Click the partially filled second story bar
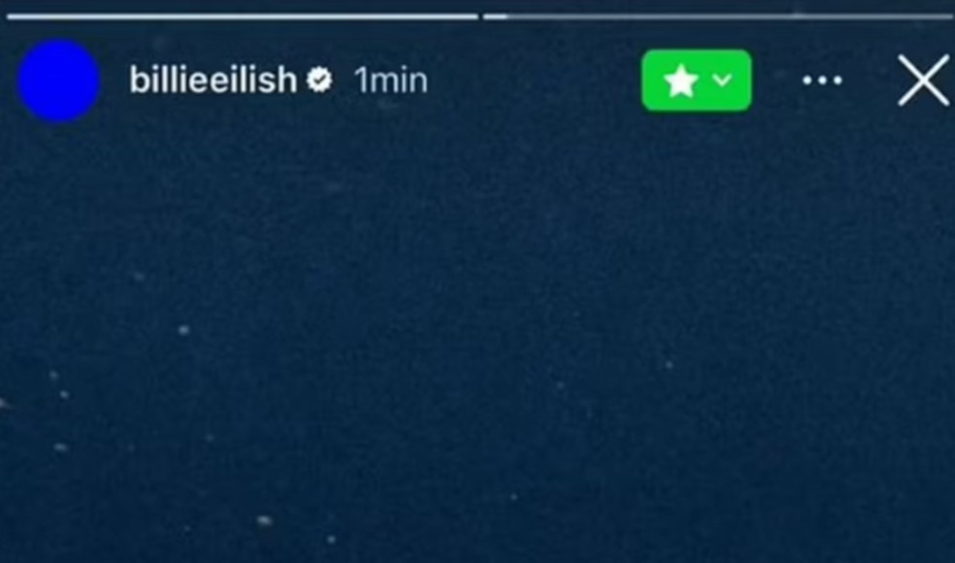 click(718, 17)
